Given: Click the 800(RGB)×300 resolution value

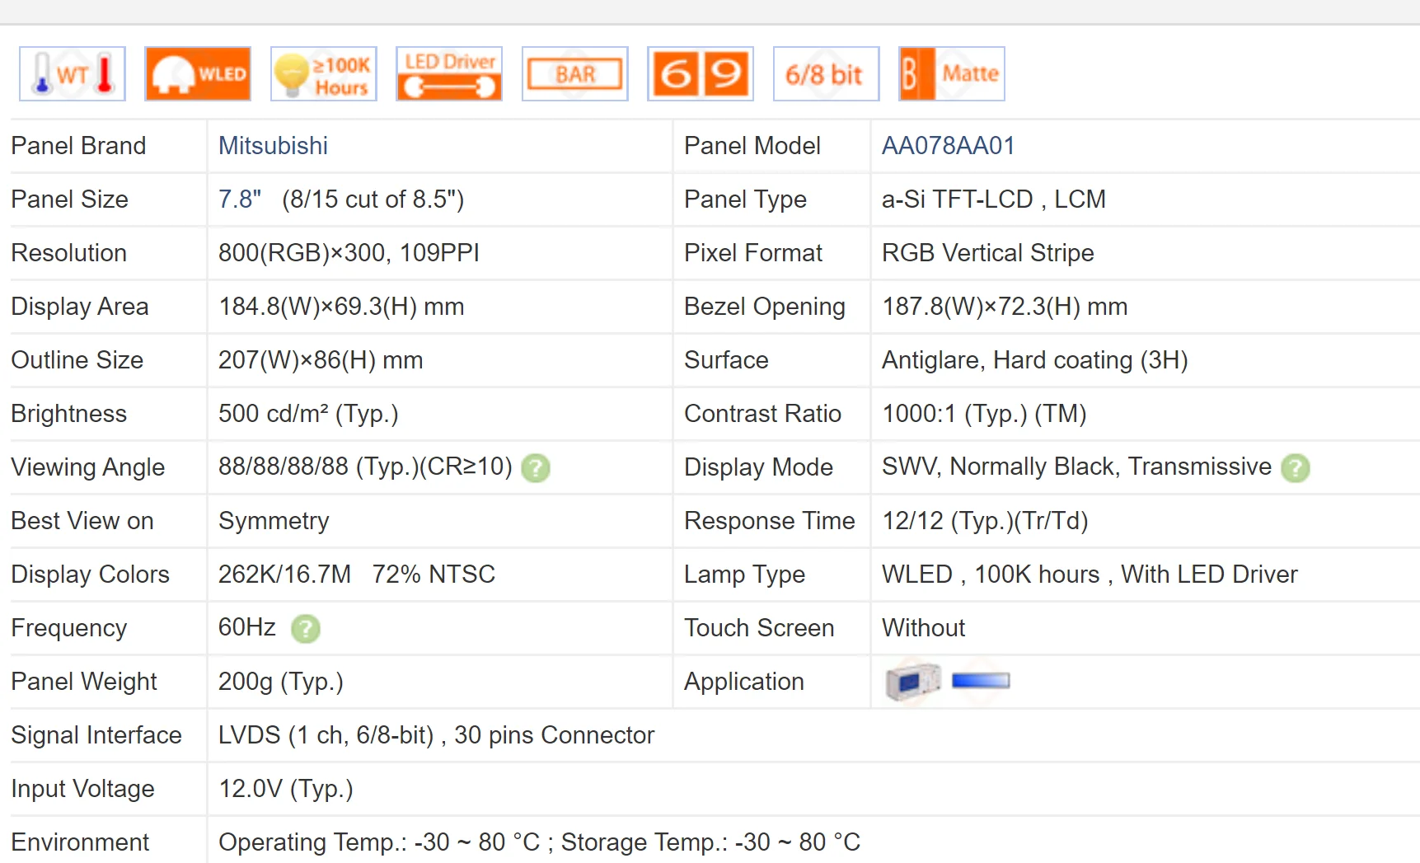Looking at the screenshot, I should tap(349, 253).
